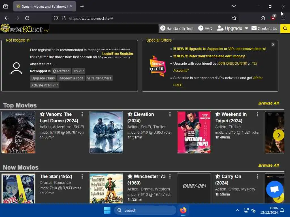Go back to previous page
This screenshot has width=290, height=217.
coord(7,18)
